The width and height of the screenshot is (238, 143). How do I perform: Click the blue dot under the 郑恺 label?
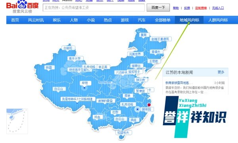84,88
